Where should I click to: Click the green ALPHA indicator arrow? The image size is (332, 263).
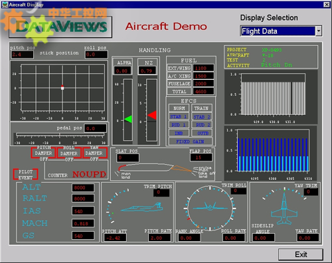[128, 119]
